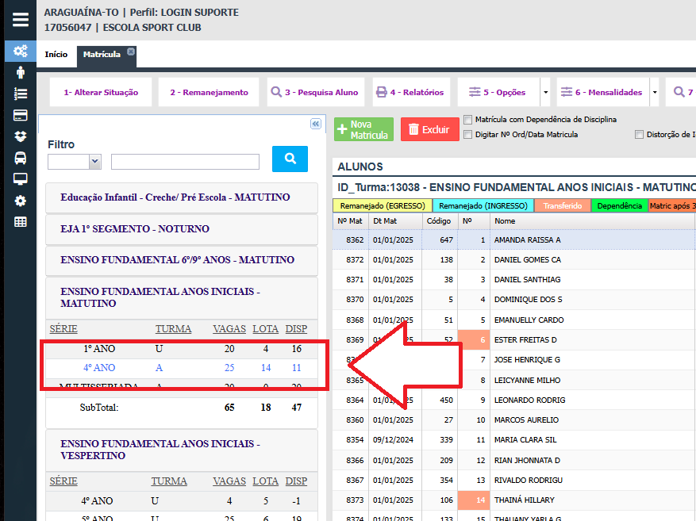Viewport: 696px width, 521px height.
Task: Click the Código column header
Action: (x=439, y=221)
